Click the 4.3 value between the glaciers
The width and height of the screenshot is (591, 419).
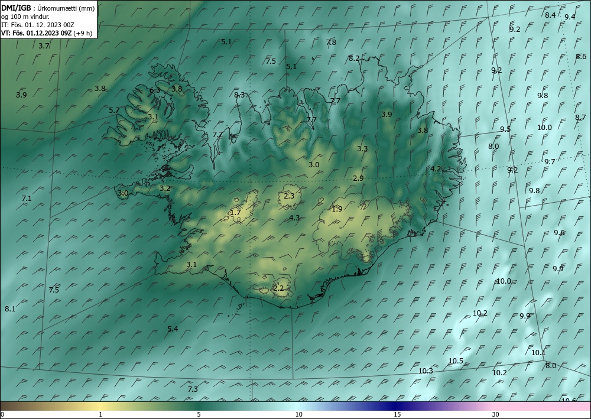tap(294, 218)
